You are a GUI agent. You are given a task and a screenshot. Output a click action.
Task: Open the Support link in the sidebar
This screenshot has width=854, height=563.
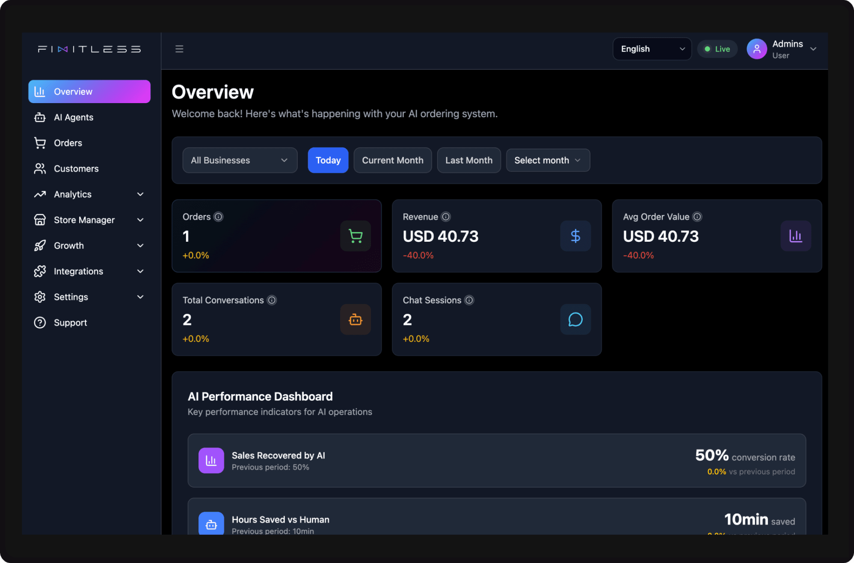pyautogui.click(x=70, y=323)
